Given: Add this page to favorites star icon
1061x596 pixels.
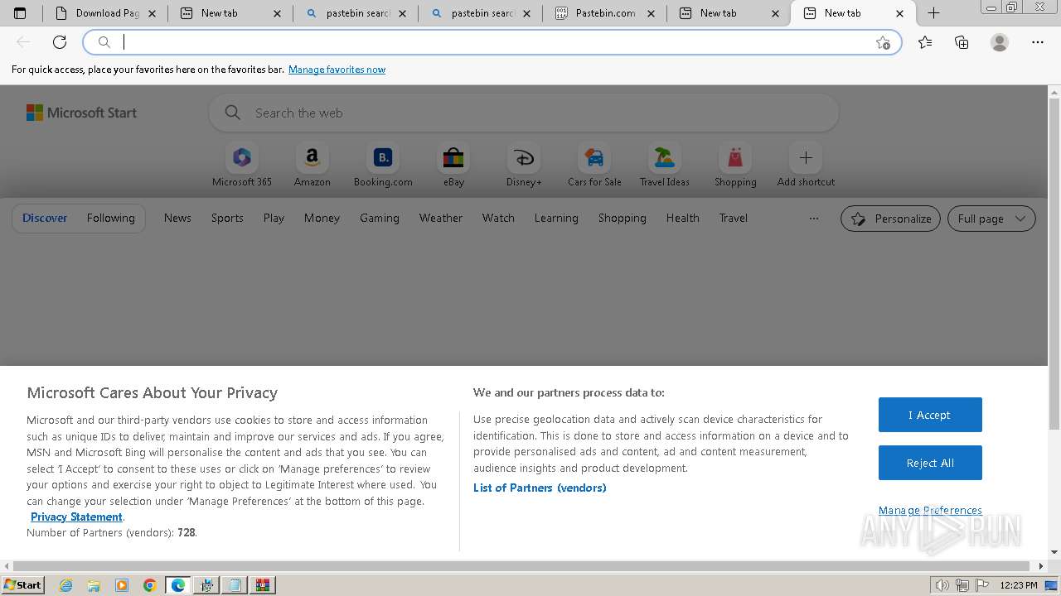Looking at the screenshot, I should click(883, 42).
